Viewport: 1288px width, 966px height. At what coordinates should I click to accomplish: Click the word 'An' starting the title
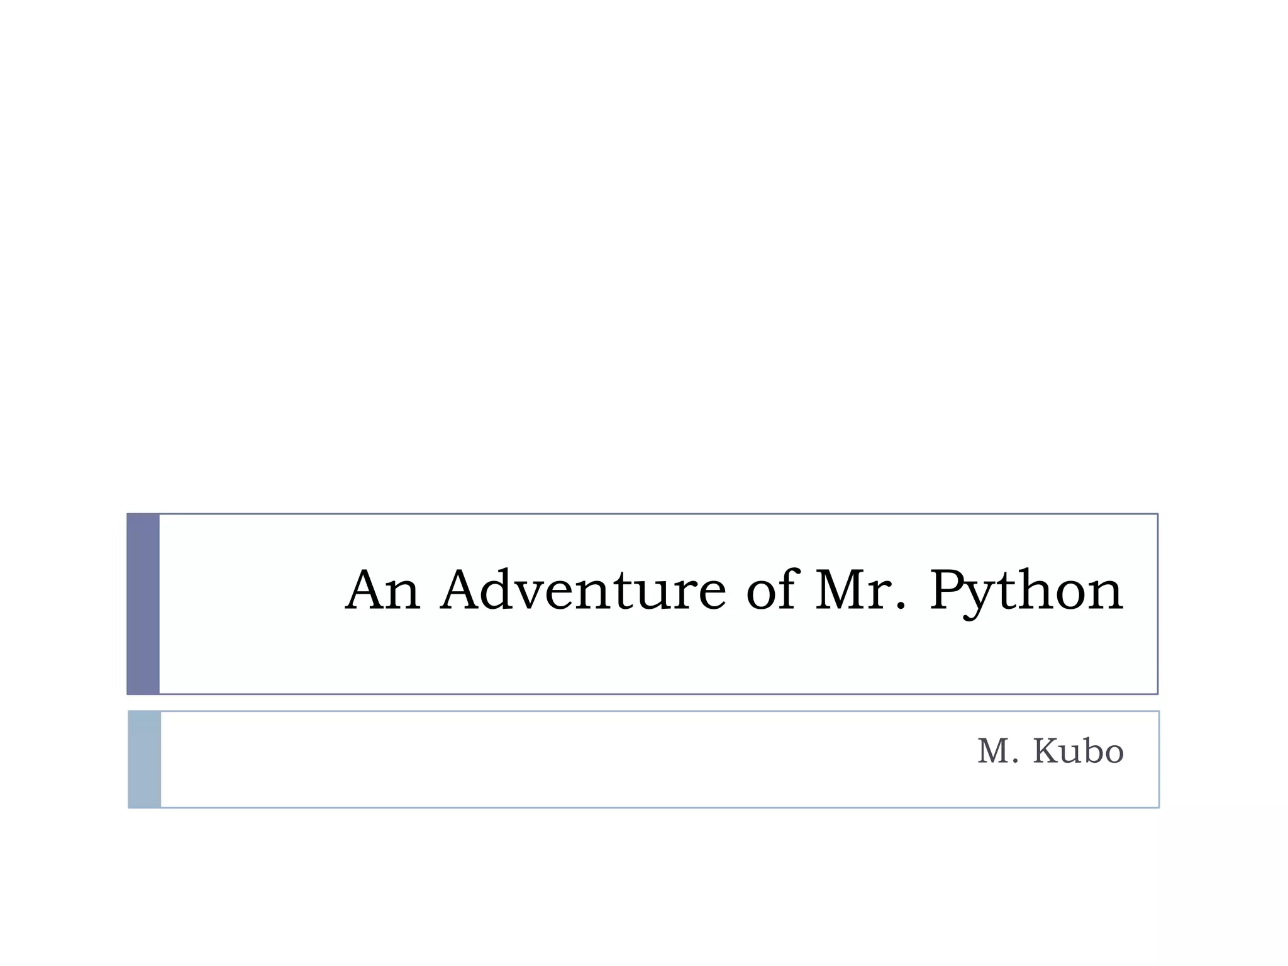point(382,591)
